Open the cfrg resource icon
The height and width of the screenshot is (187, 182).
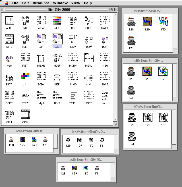click(41, 20)
